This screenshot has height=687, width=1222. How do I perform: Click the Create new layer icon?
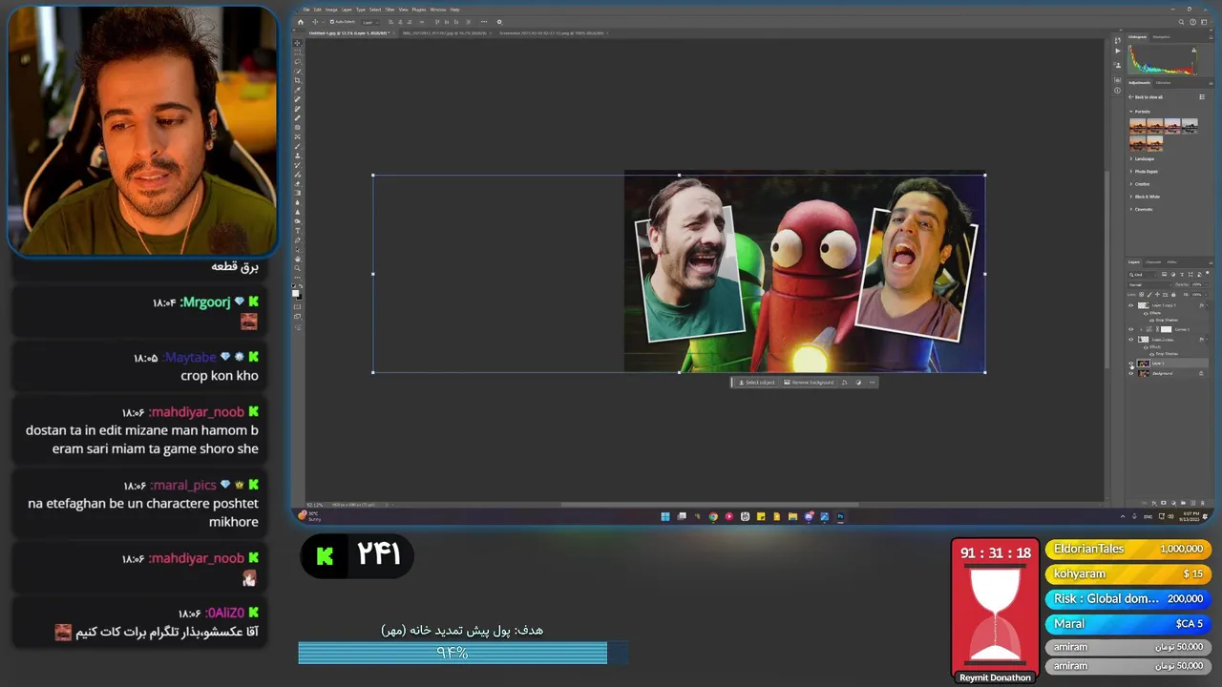(x=1193, y=503)
